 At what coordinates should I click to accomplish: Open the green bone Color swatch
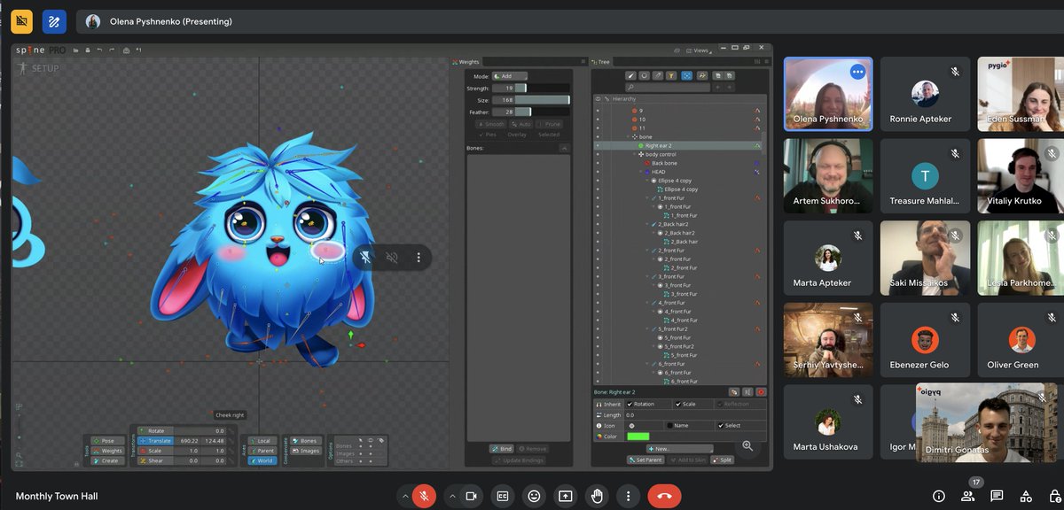(638, 437)
